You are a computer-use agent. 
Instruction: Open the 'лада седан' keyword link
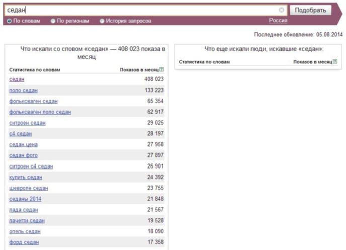(x=24, y=210)
